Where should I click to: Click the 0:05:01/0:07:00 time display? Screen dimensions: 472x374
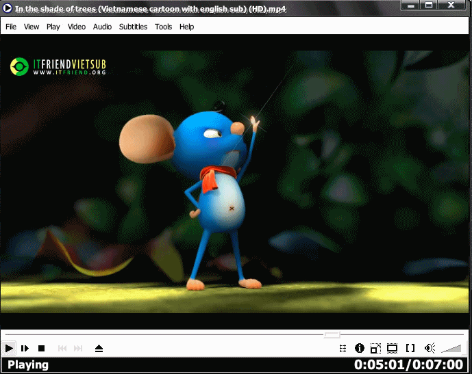pyautogui.click(x=408, y=364)
